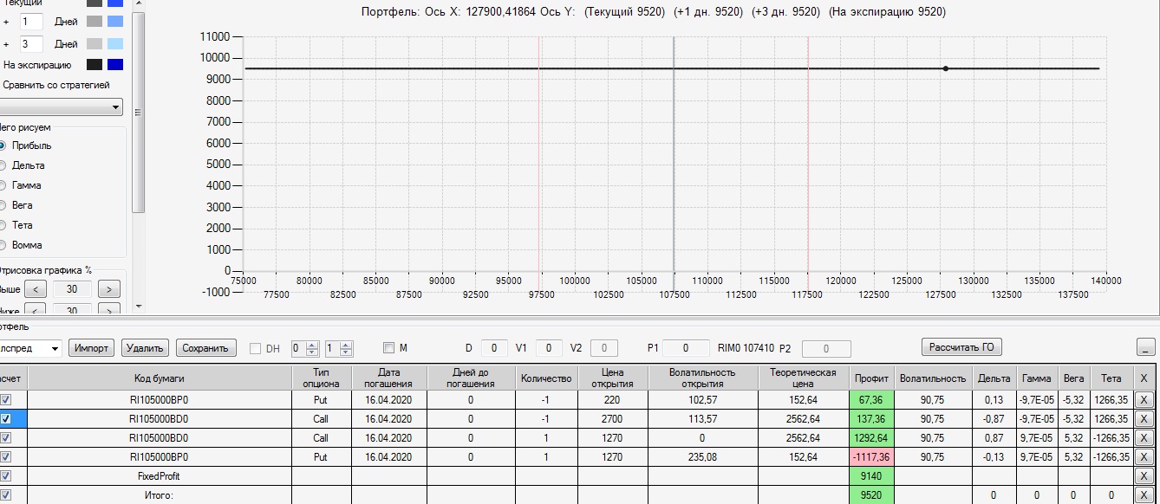The image size is (1160, 504).
Task: Sort by Код бумаги column header
Action: coord(159,378)
